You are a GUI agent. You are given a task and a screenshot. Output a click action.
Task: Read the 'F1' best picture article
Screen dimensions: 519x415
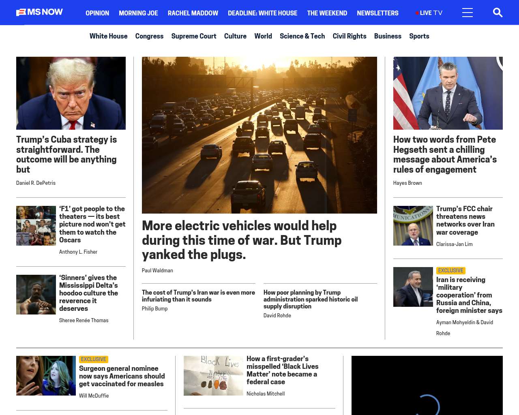pos(92,224)
